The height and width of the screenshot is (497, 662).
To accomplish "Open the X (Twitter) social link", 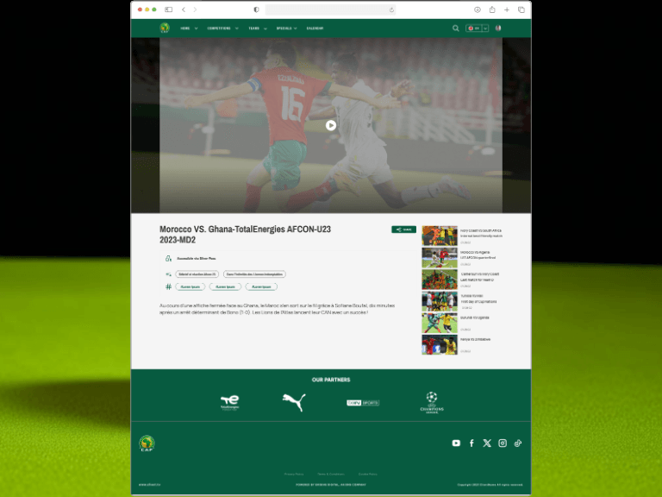I will click(487, 443).
